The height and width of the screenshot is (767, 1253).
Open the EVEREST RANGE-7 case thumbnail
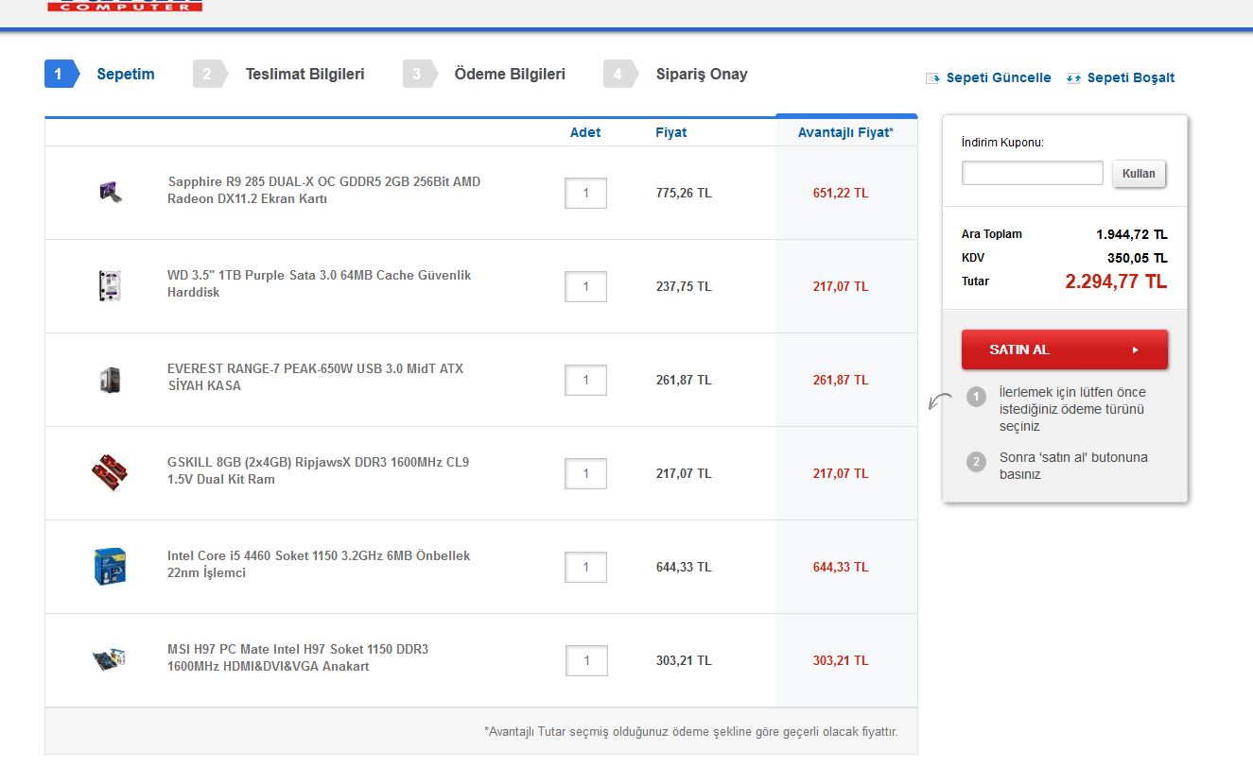pyautogui.click(x=110, y=379)
